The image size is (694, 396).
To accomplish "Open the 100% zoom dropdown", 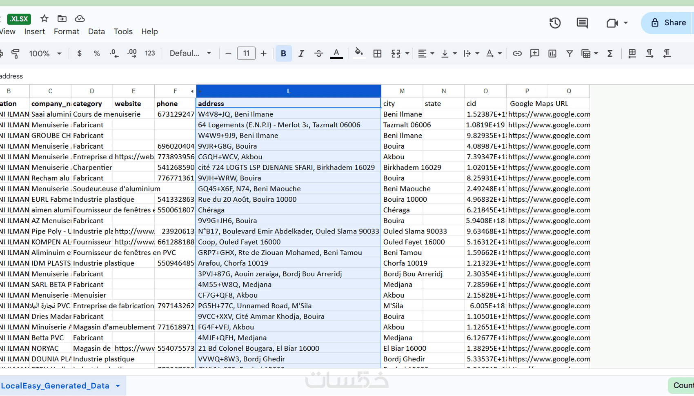I will click(x=45, y=53).
